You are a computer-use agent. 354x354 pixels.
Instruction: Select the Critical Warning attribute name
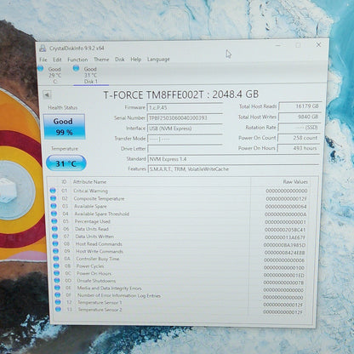coord(90,191)
